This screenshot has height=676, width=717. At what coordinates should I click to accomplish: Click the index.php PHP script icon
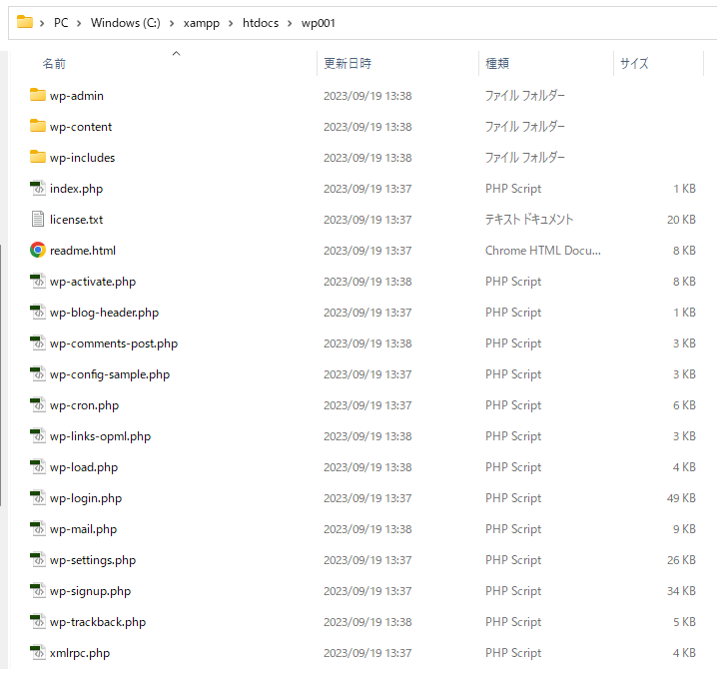(x=38, y=189)
